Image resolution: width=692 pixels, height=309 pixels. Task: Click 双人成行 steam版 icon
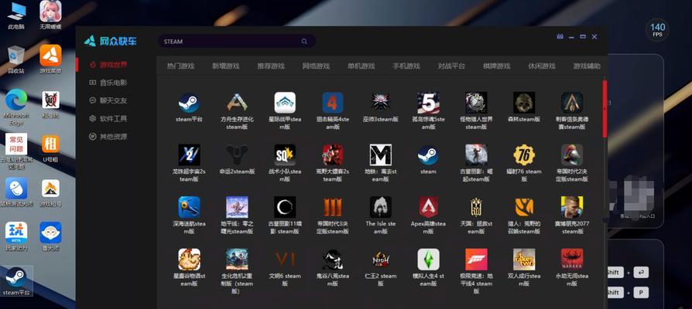pos(524,260)
